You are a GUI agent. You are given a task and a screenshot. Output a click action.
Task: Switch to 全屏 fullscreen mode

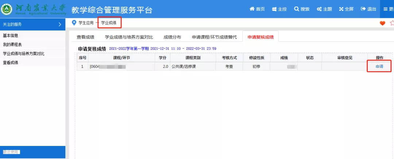click(x=346, y=9)
